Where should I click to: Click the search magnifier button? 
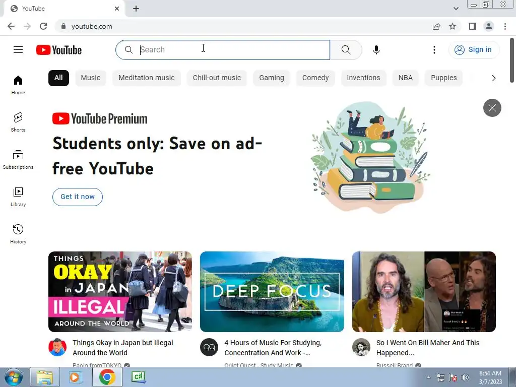click(346, 50)
